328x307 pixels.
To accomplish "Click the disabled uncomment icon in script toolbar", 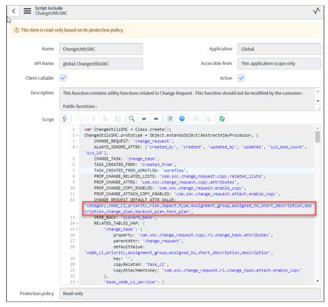I will [x=94, y=119].
